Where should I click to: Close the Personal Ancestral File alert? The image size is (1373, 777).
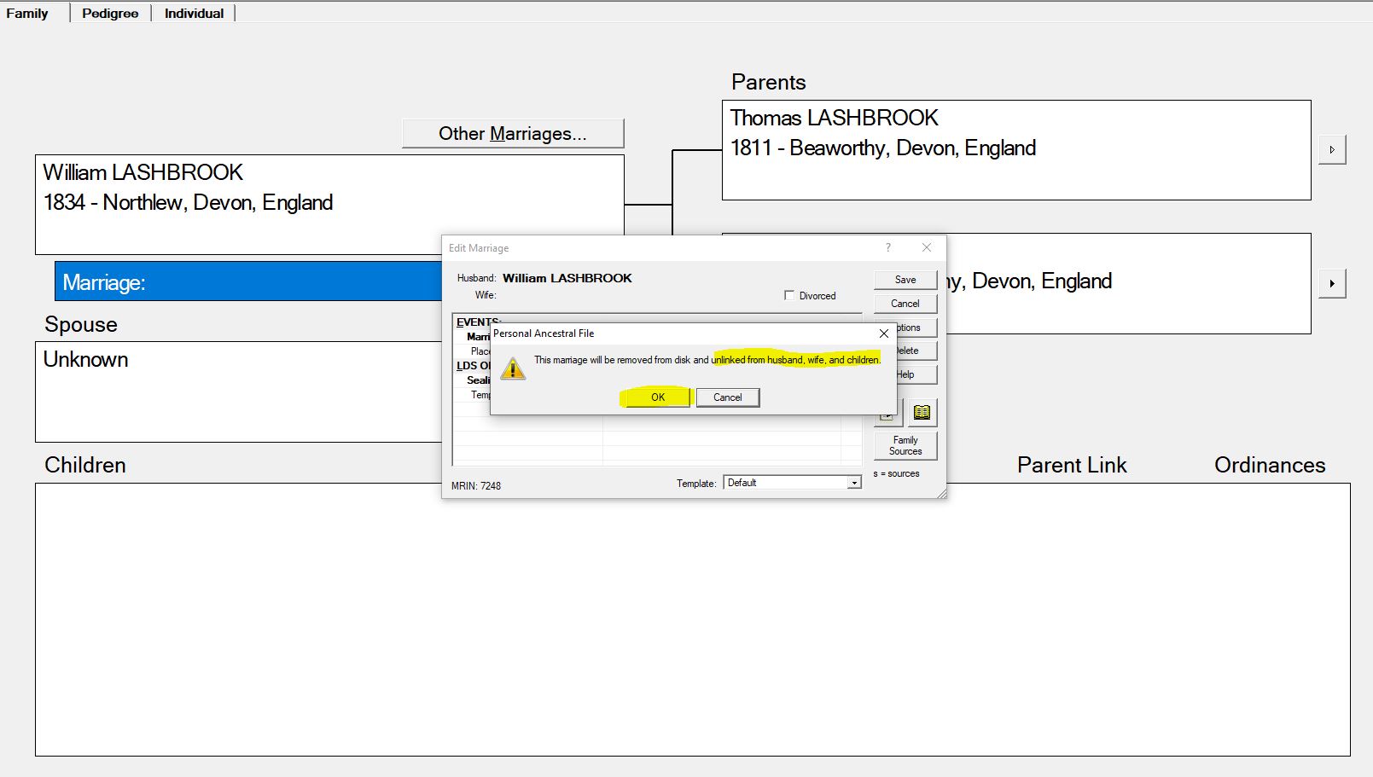tap(884, 333)
